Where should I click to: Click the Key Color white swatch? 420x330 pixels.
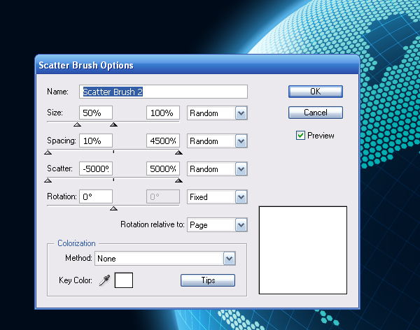pos(124,280)
